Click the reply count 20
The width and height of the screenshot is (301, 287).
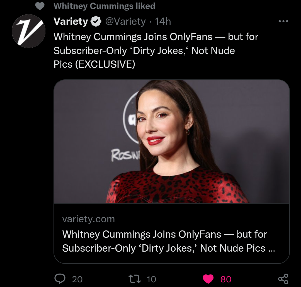pos(77,279)
